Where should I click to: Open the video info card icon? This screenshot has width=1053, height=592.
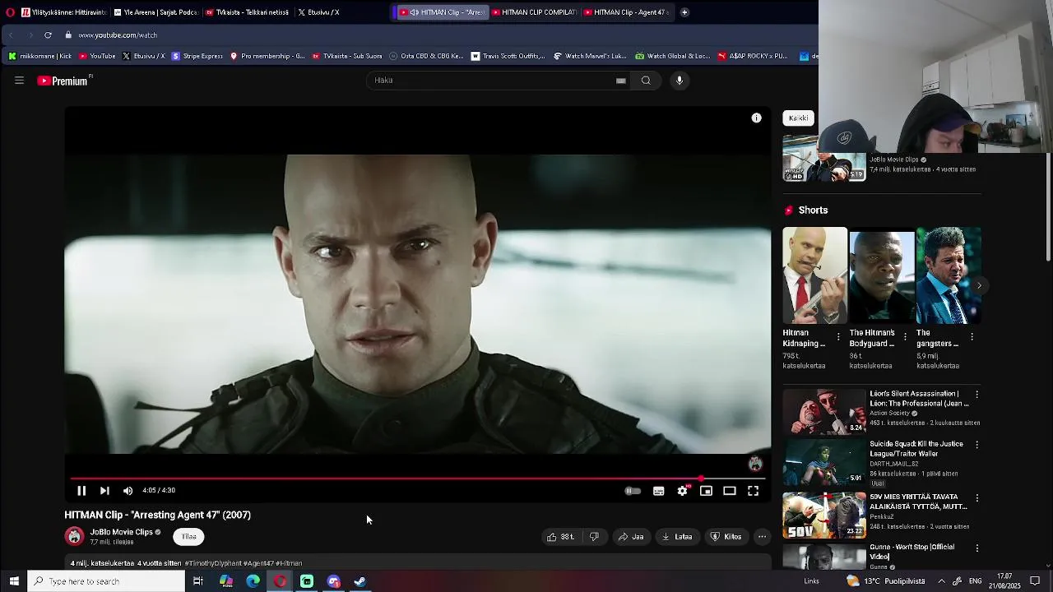tap(756, 118)
